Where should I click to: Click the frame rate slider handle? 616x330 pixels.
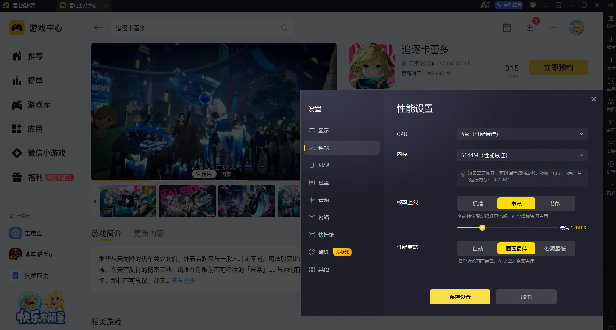pyautogui.click(x=482, y=228)
